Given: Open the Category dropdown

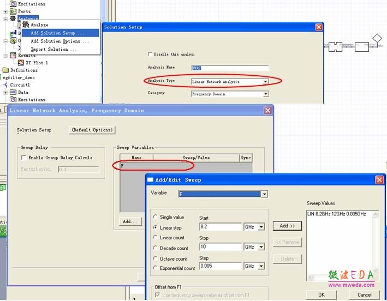Looking at the screenshot, I should [266, 94].
